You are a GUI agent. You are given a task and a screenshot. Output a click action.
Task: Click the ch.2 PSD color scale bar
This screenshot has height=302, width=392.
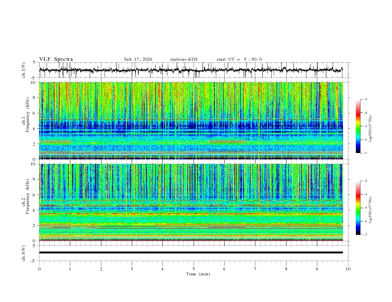click(358, 208)
